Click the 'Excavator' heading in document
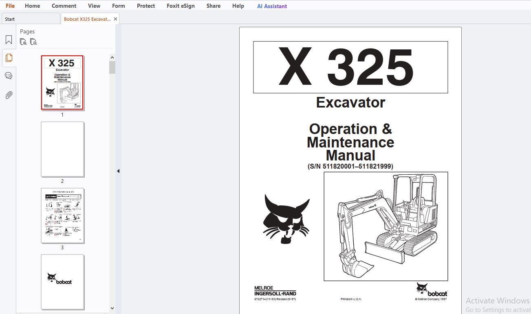The image size is (531, 314). click(350, 102)
